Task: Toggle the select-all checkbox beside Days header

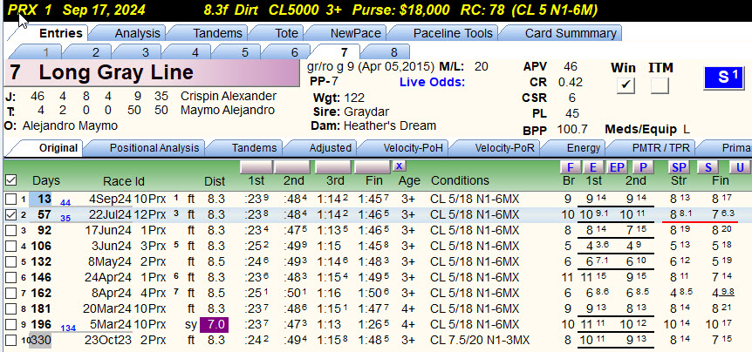Action: pyautogui.click(x=10, y=180)
